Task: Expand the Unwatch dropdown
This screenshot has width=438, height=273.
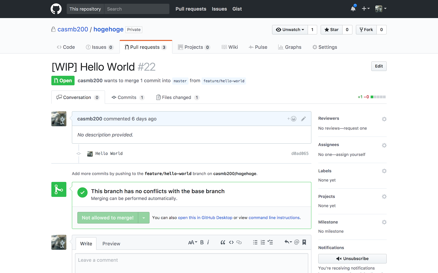Action: pyautogui.click(x=290, y=30)
